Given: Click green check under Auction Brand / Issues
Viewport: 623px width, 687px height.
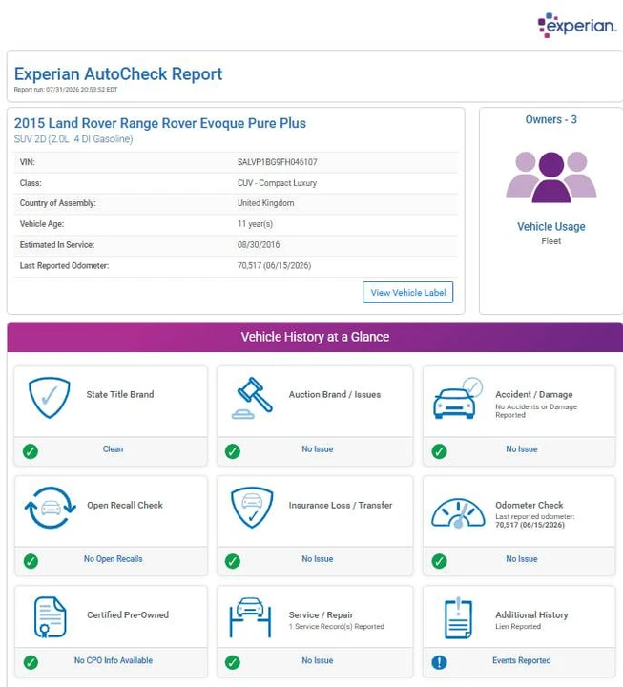Looking at the screenshot, I should pyautogui.click(x=233, y=451).
